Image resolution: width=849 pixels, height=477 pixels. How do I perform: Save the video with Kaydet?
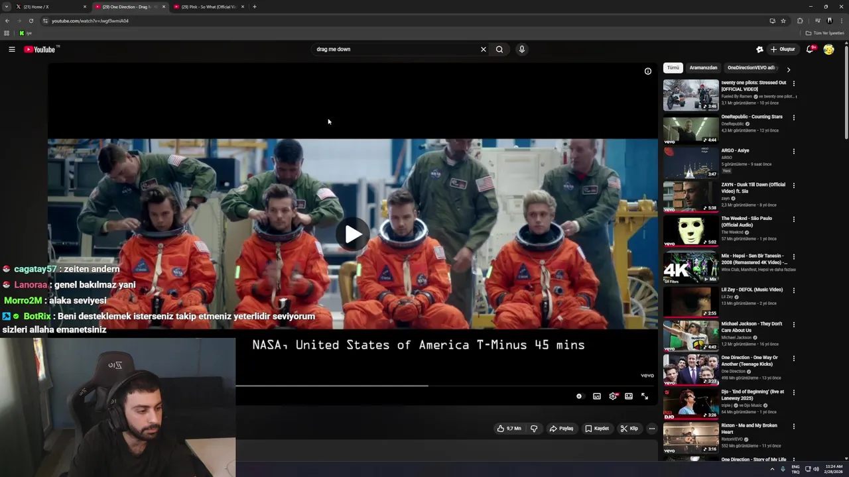coord(597,429)
